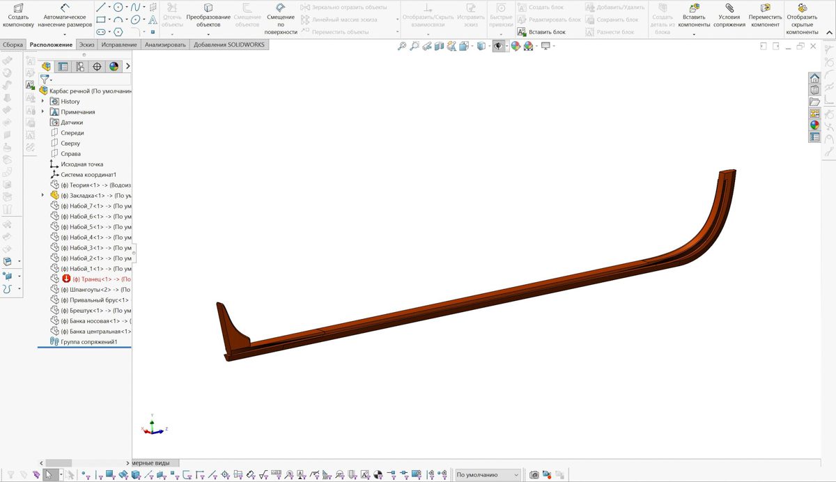
Task: Switch to the Эскиз tab
Action: 86,45
